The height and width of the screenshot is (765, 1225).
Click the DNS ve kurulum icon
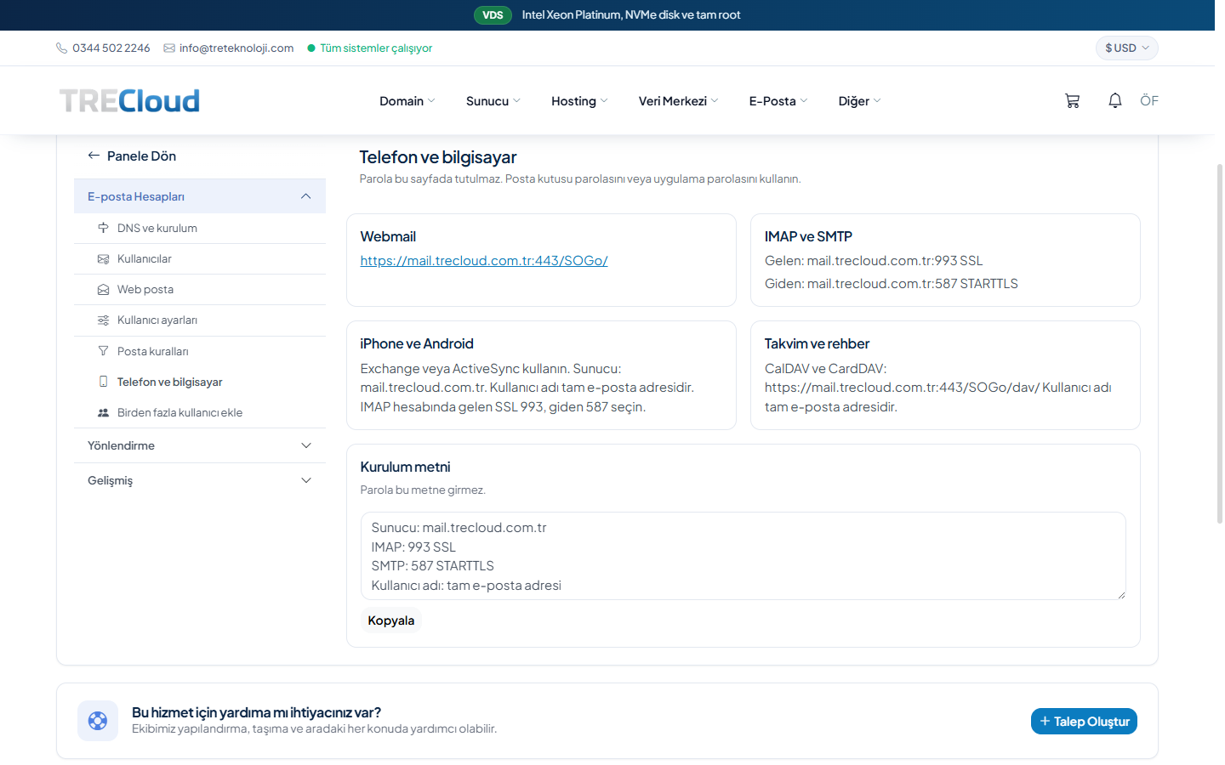[x=103, y=228]
